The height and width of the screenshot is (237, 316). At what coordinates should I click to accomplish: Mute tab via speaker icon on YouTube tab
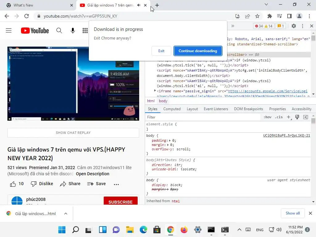139,5
